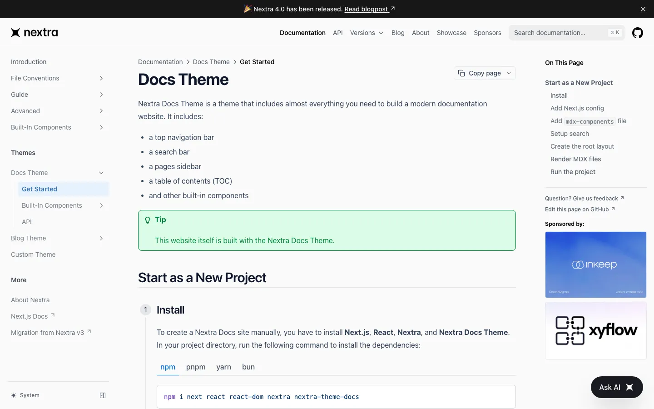Select the yarn tab

pos(223,367)
